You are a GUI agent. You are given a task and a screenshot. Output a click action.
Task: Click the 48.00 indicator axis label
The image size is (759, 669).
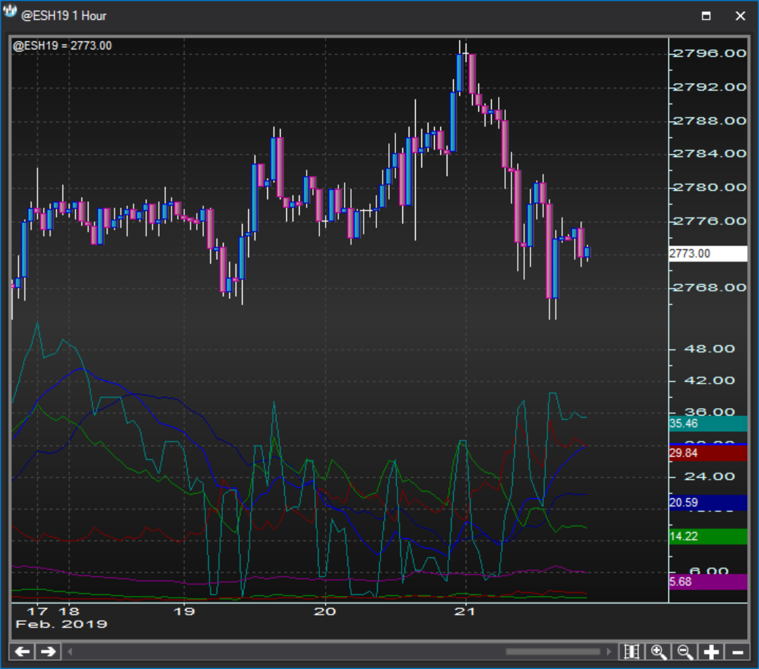[710, 349]
